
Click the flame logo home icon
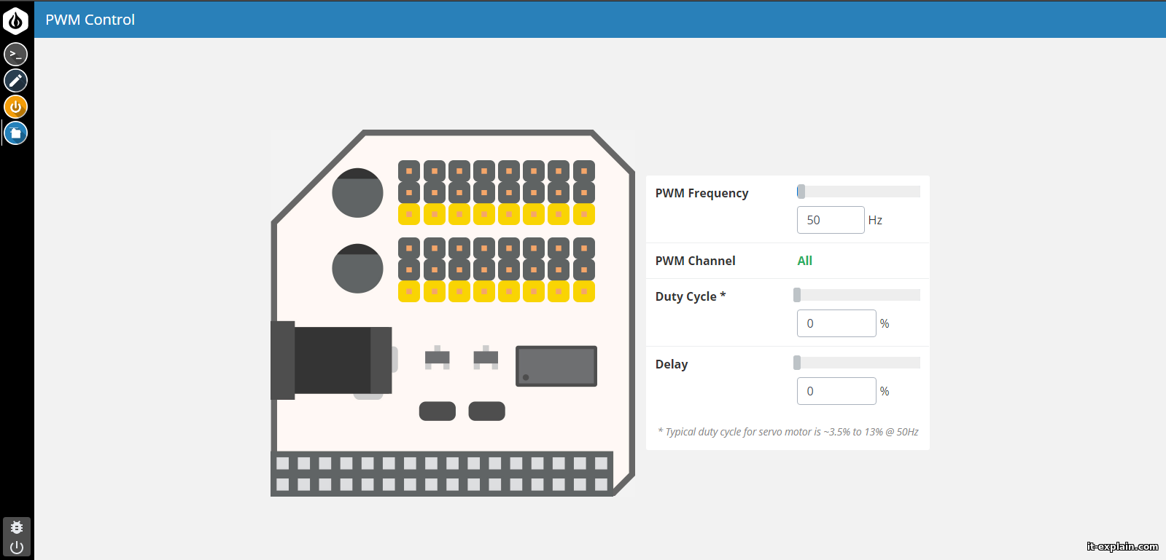tap(15, 20)
